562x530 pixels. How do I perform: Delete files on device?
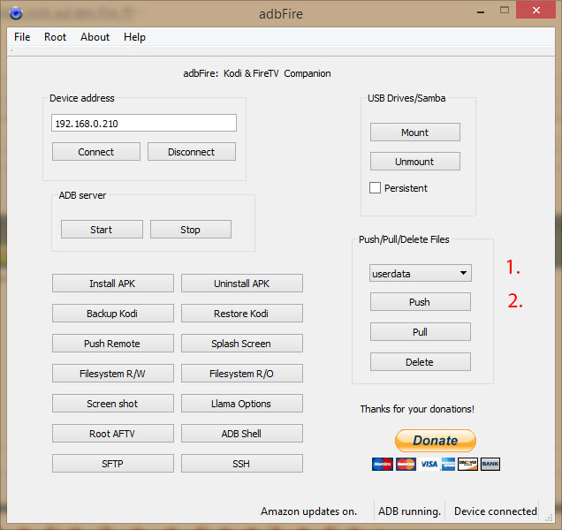[421, 362]
